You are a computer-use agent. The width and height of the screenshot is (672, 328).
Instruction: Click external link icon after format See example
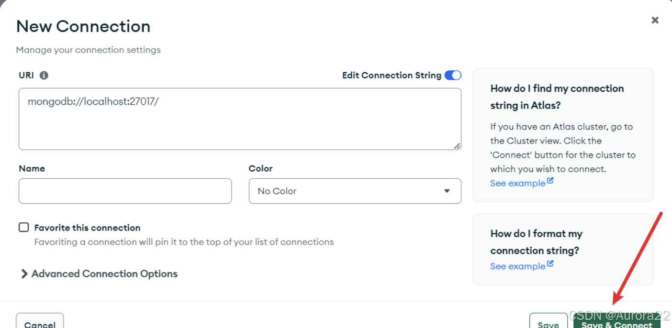(x=550, y=264)
